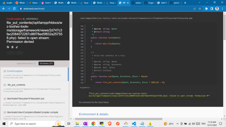Search the error on DuckDuckGo icon

pos(12,47)
